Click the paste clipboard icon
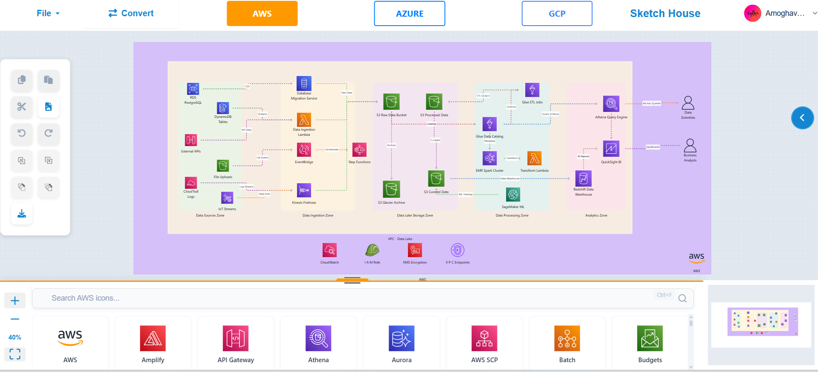818x372 pixels. (49, 80)
